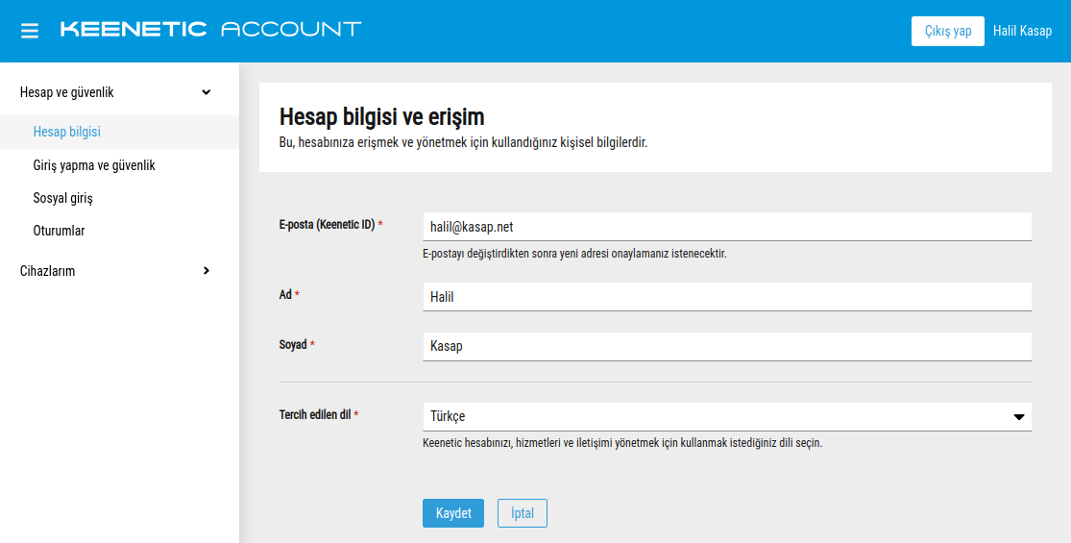The width and height of the screenshot is (1071, 543).
Task: Cancel changes with the İptal button
Action: tap(522, 513)
